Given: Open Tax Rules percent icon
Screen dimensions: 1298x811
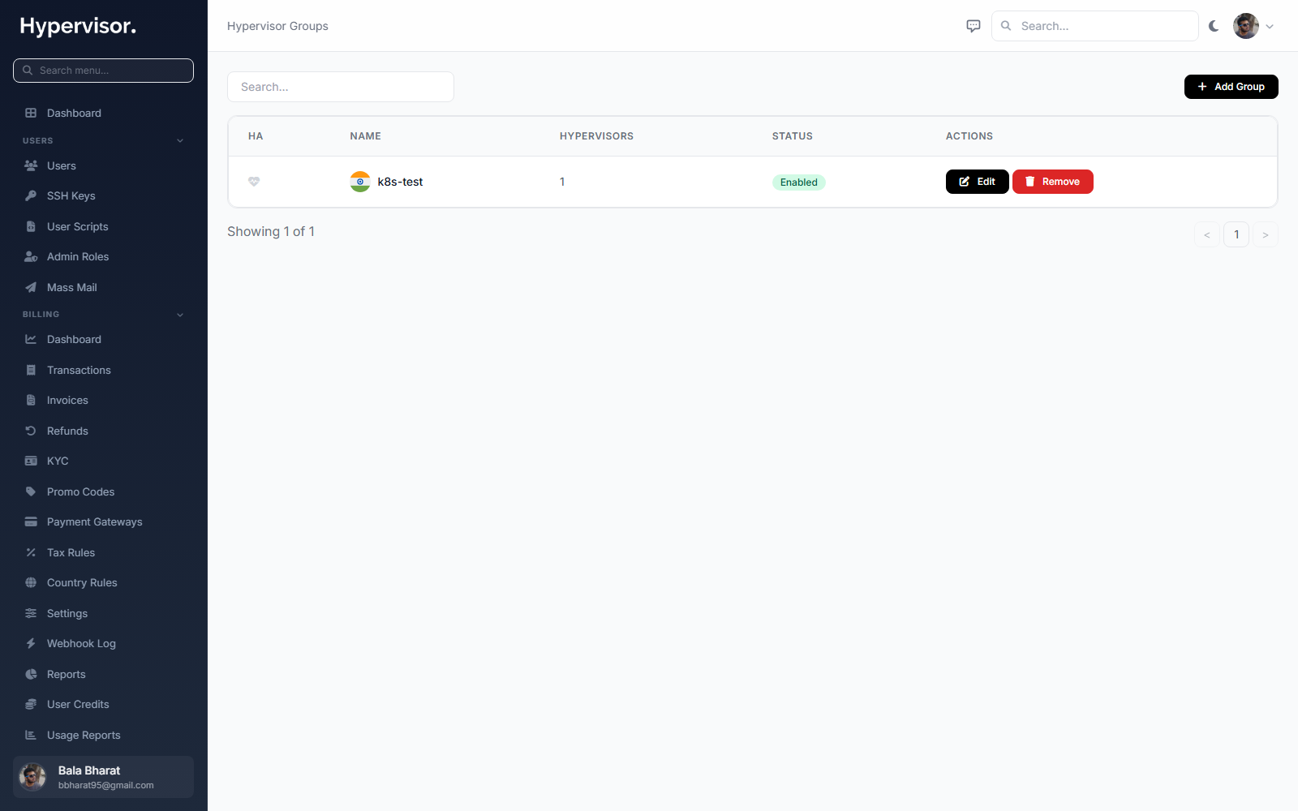Looking at the screenshot, I should [31, 552].
